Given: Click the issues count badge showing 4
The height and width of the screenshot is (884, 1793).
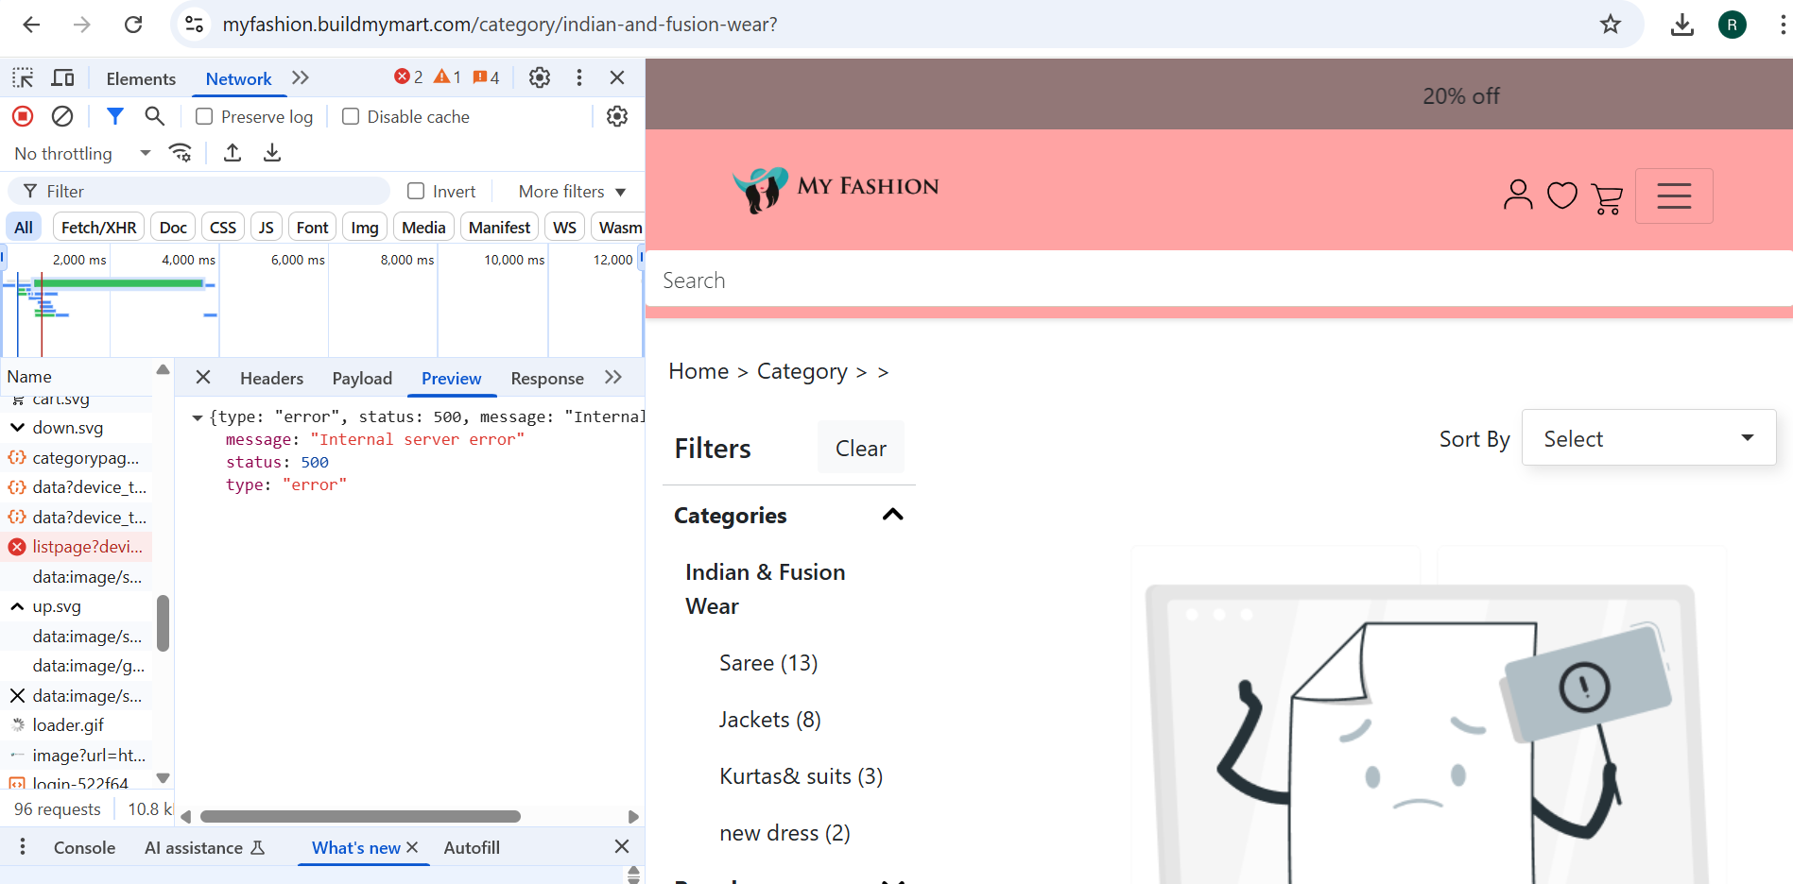Looking at the screenshot, I should click(486, 77).
